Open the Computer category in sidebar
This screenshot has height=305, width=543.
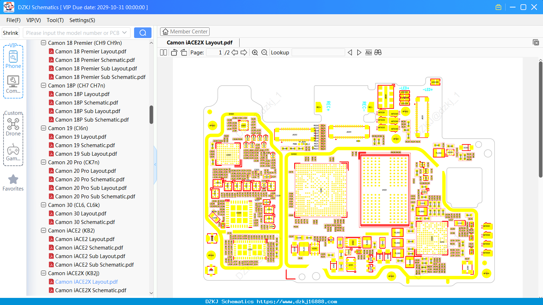[13, 85]
